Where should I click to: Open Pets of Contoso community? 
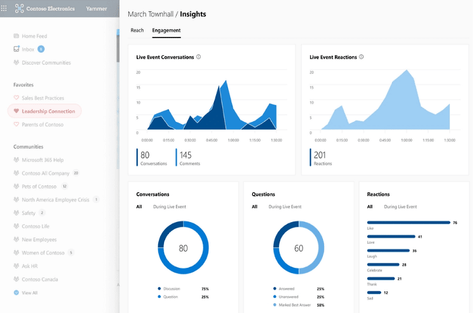(x=39, y=187)
